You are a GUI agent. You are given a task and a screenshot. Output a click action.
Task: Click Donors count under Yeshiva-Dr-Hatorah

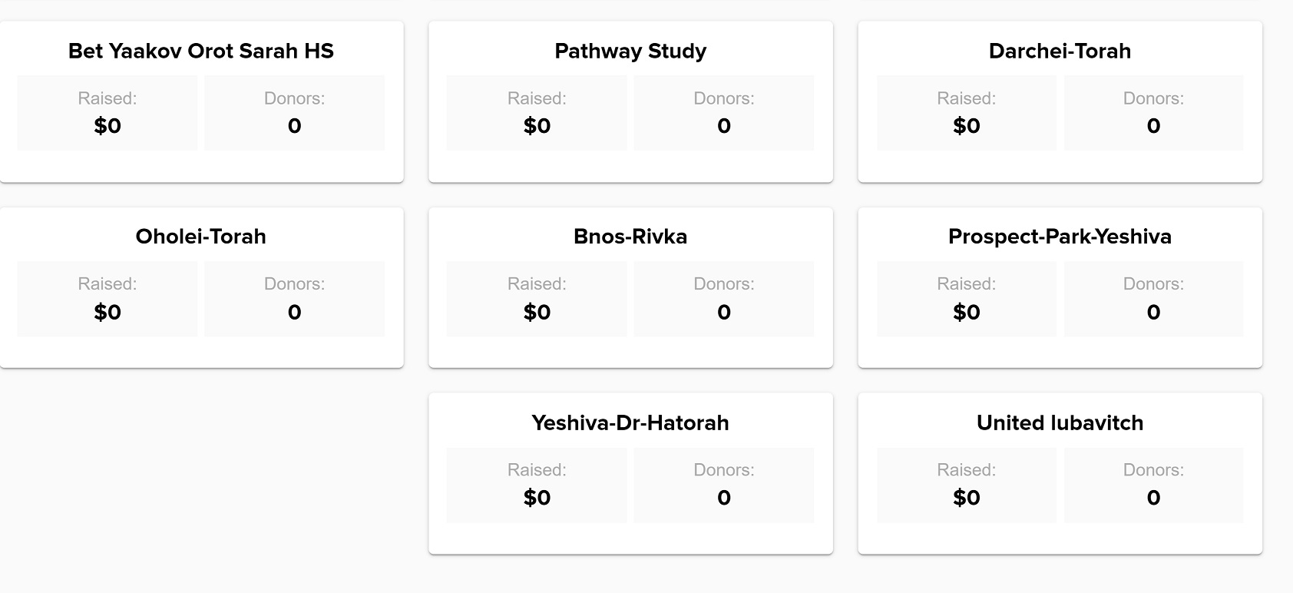[x=724, y=498]
